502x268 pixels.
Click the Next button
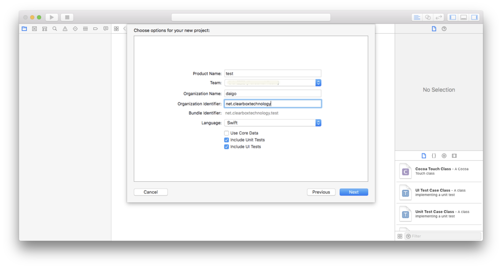click(354, 192)
